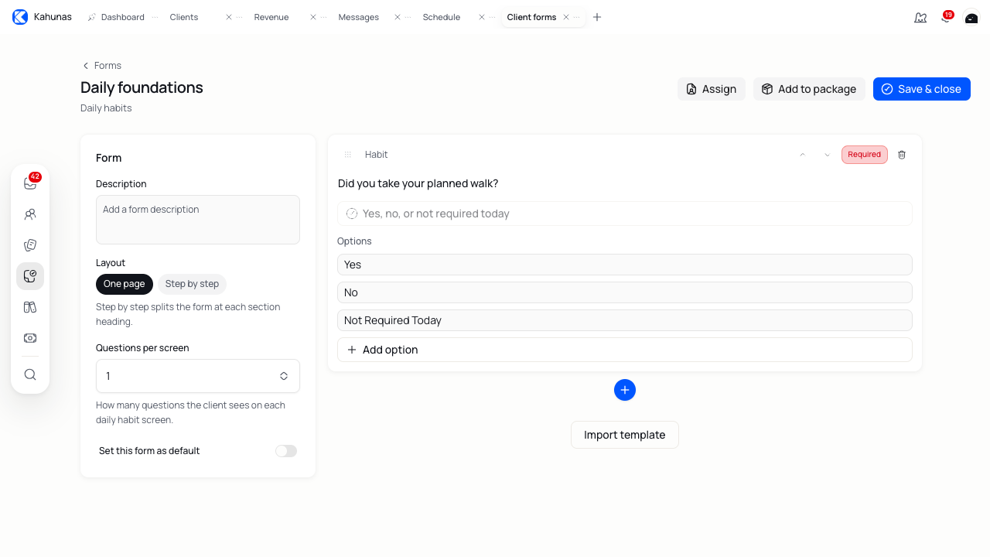Open a new tab with plus icon

(597, 17)
